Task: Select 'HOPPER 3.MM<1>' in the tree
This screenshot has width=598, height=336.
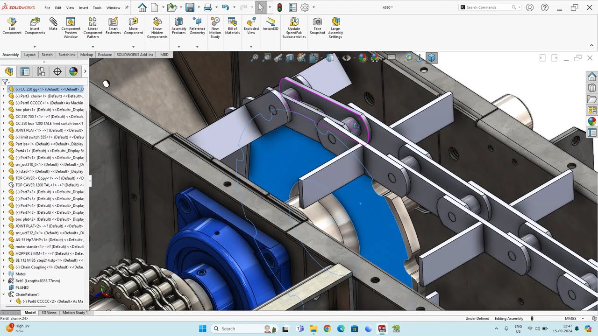Action: coord(46,253)
